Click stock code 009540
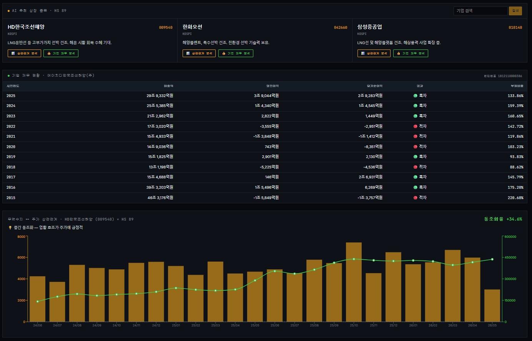 [x=166, y=28]
